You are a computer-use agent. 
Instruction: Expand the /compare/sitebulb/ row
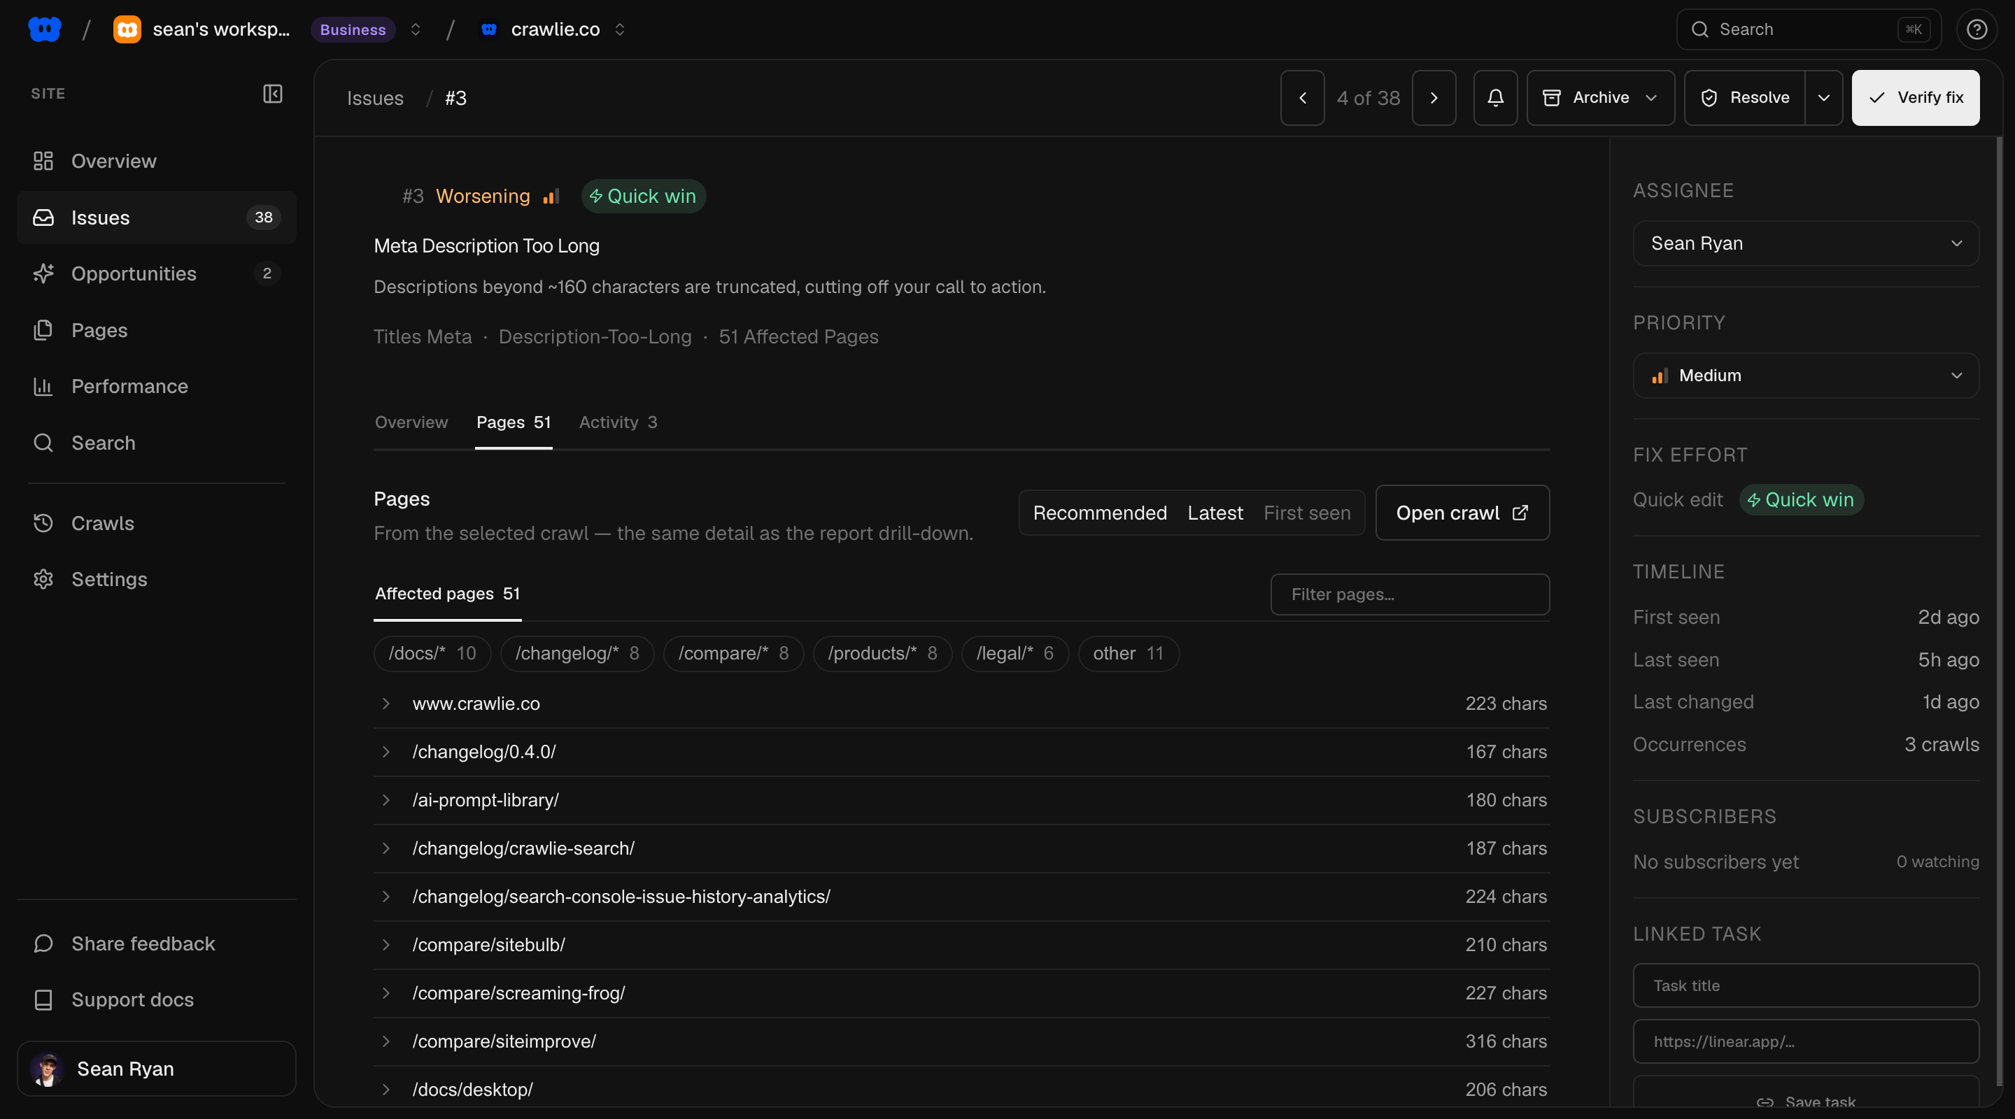coord(386,945)
